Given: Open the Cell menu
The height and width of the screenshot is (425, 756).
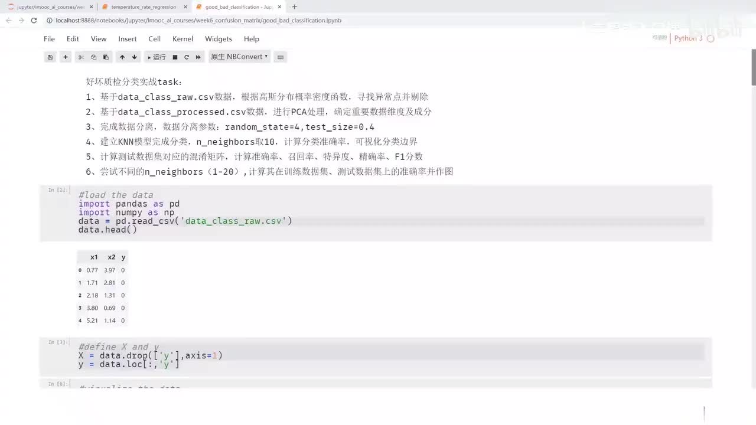Looking at the screenshot, I should pos(155,39).
